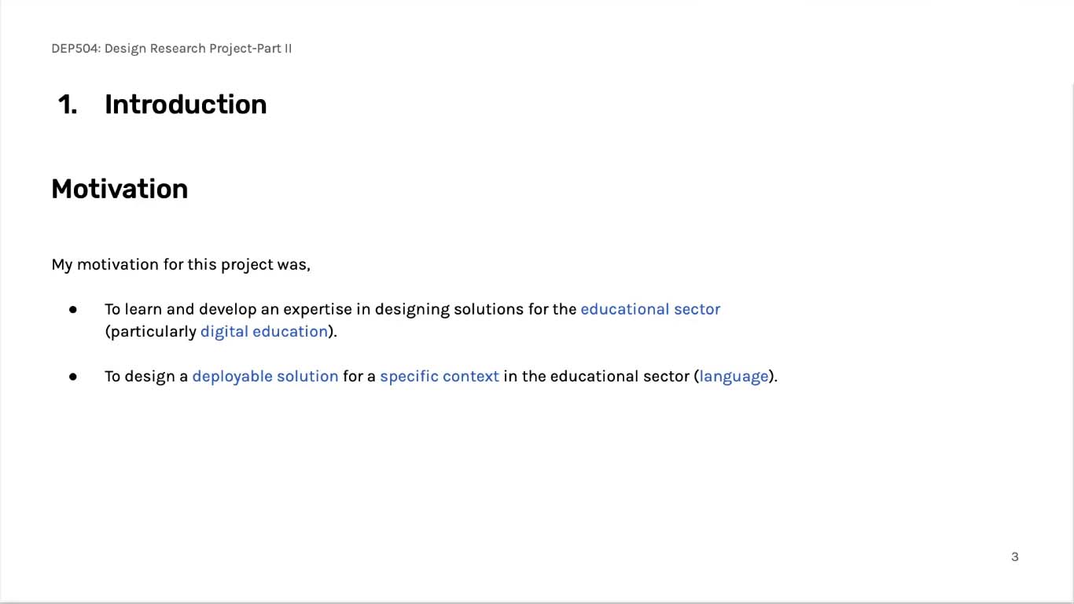Click the blue 'educational sector' text

click(650, 309)
